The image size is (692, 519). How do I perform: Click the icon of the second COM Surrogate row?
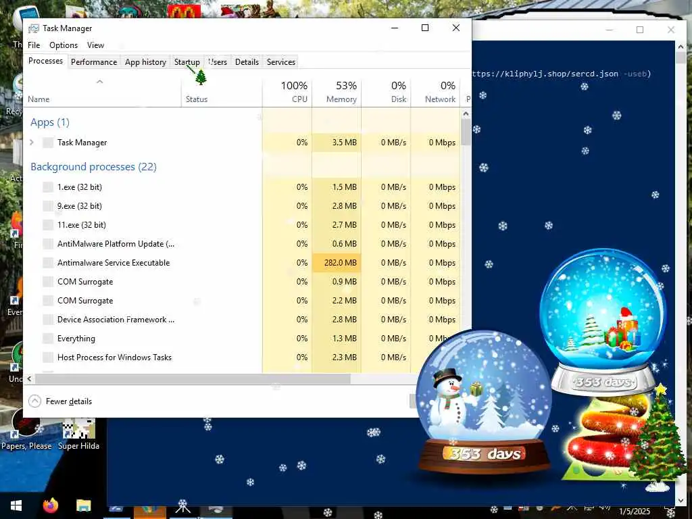48,301
